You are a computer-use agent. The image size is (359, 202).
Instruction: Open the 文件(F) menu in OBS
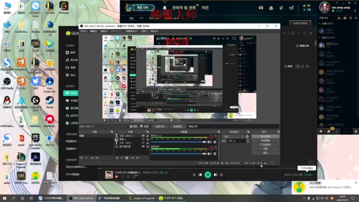click(83, 31)
